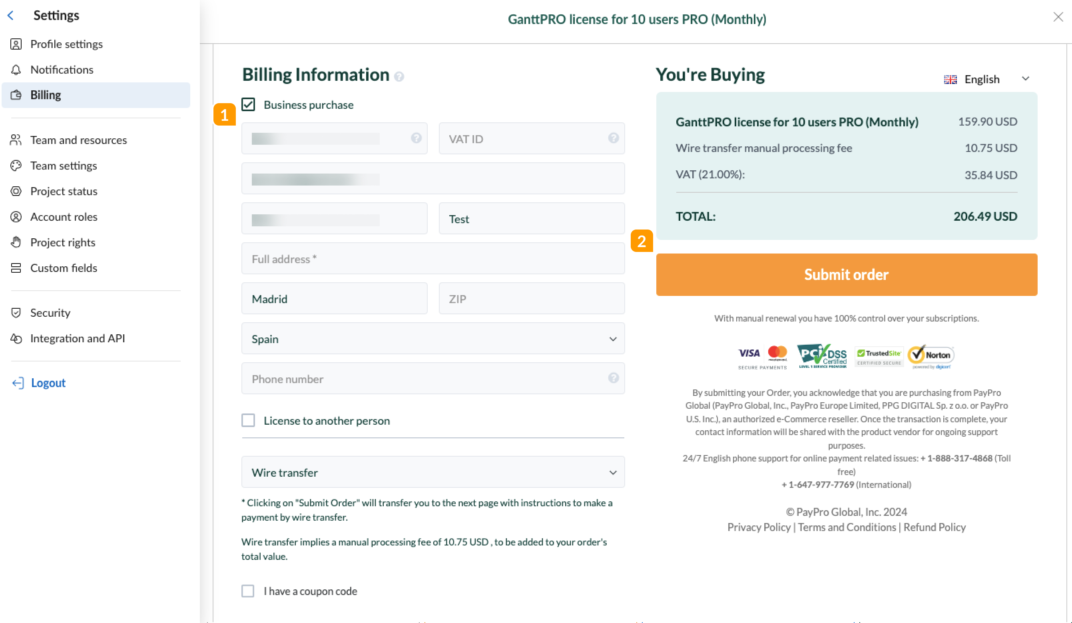1072x623 pixels.
Task: Open the English language selector
Action: tap(986, 79)
